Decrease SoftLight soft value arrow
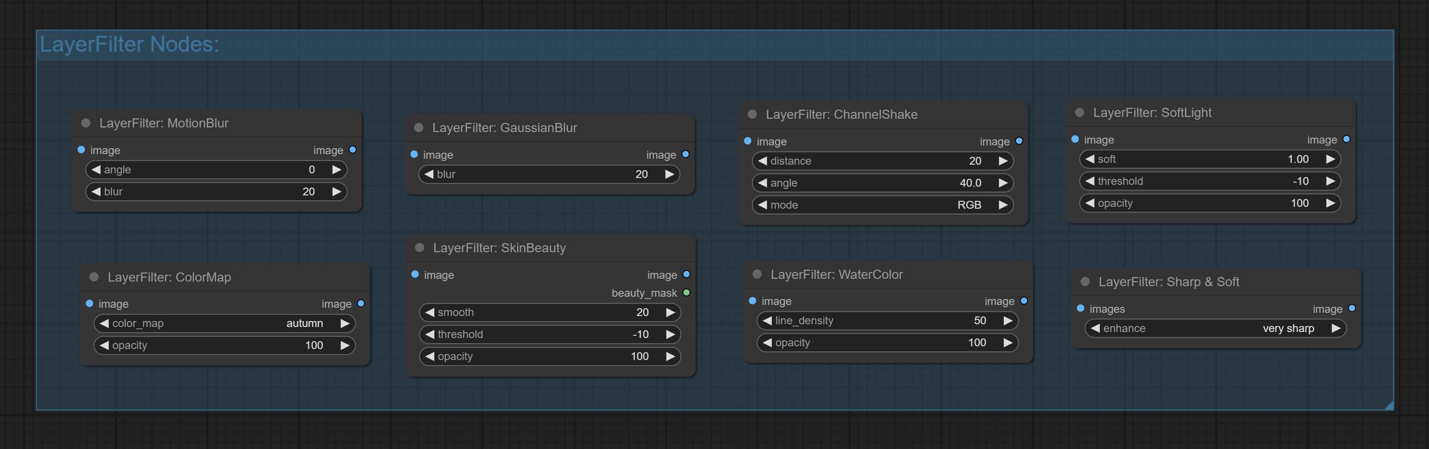The height and width of the screenshot is (449, 1429). tap(1090, 159)
